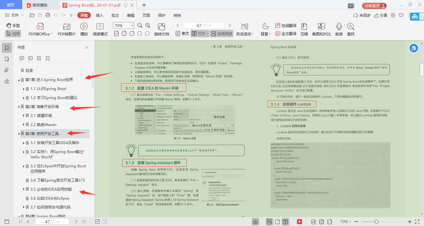Expand 3.1 安装开发工具IDEA及插件 bookmark
The width and height of the screenshot is (424, 226).
[24, 143]
